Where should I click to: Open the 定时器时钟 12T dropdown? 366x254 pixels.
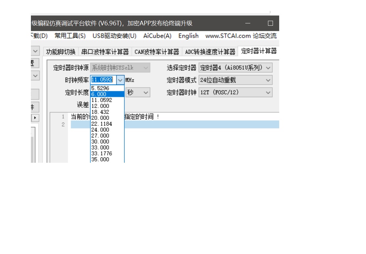pyautogui.click(x=269, y=92)
